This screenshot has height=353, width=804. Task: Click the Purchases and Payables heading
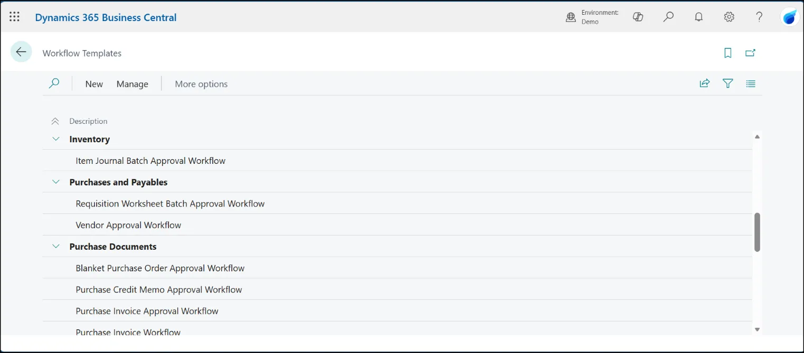pos(118,182)
